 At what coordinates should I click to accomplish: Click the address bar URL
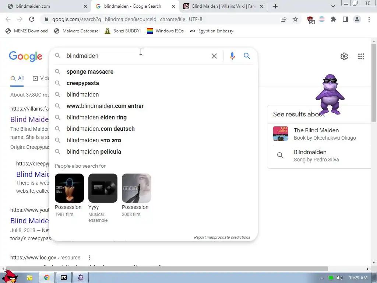pos(127,19)
